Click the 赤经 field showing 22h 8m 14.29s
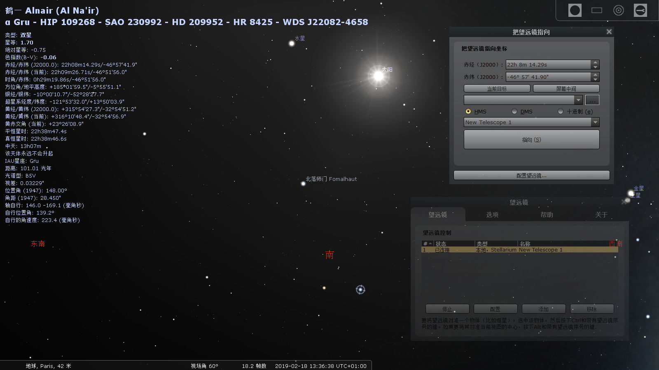659x370 pixels. coord(548,65)
